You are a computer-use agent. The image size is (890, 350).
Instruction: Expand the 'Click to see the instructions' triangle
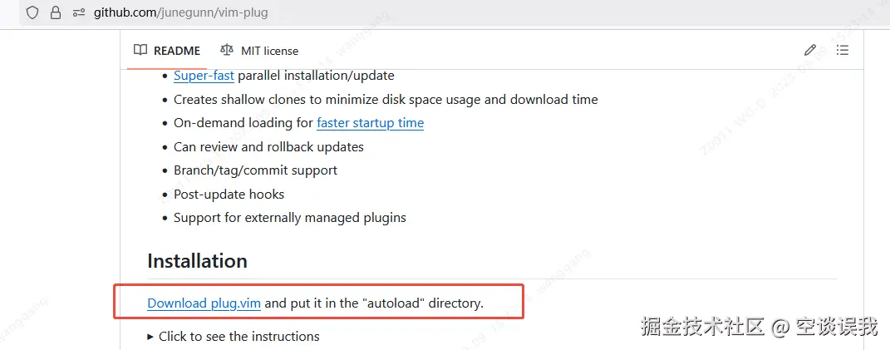150,337
